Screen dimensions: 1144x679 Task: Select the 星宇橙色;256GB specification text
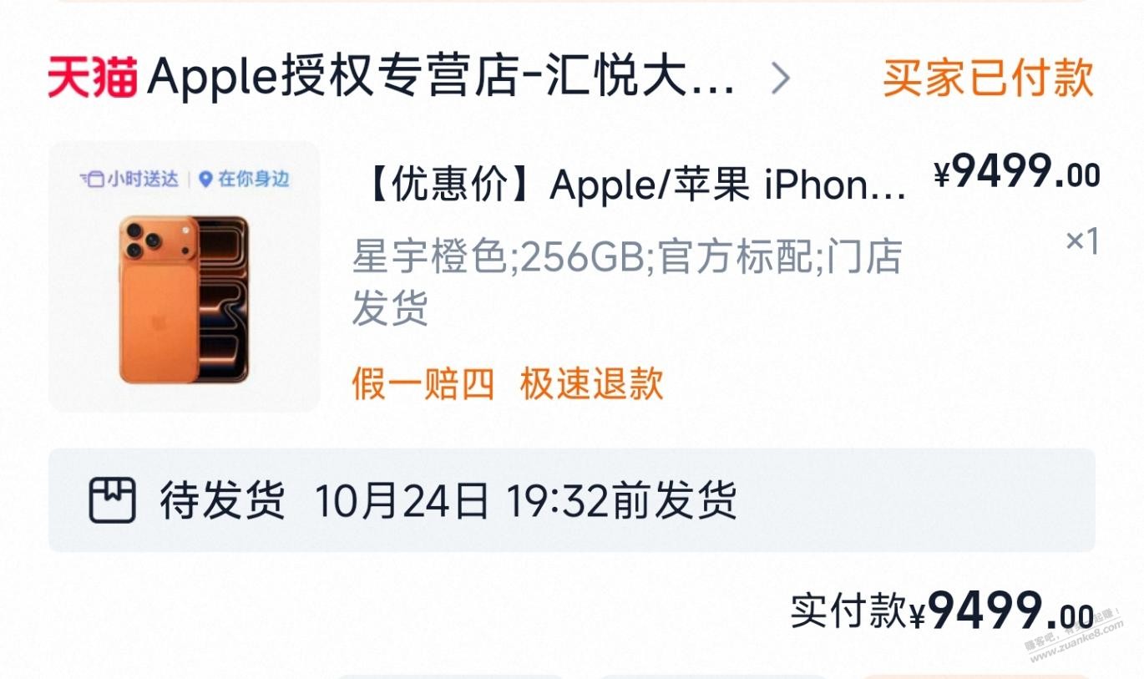499,257
